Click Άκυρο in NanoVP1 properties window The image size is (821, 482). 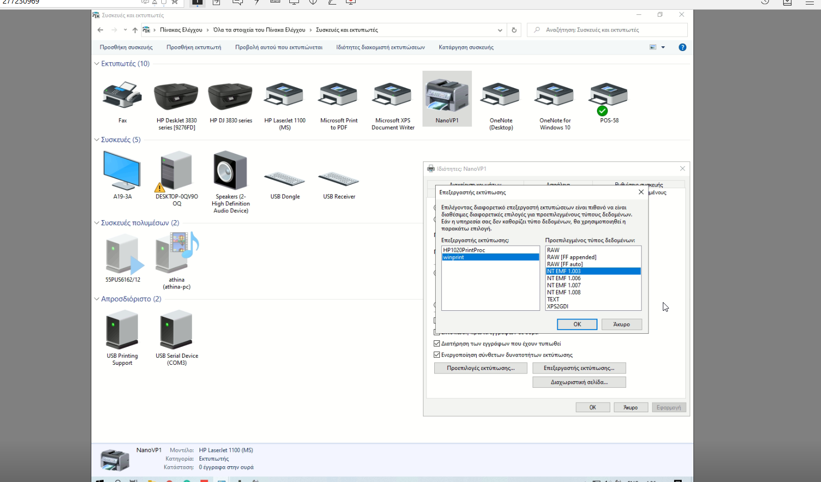pyautogui.click(x=631, y=408)
